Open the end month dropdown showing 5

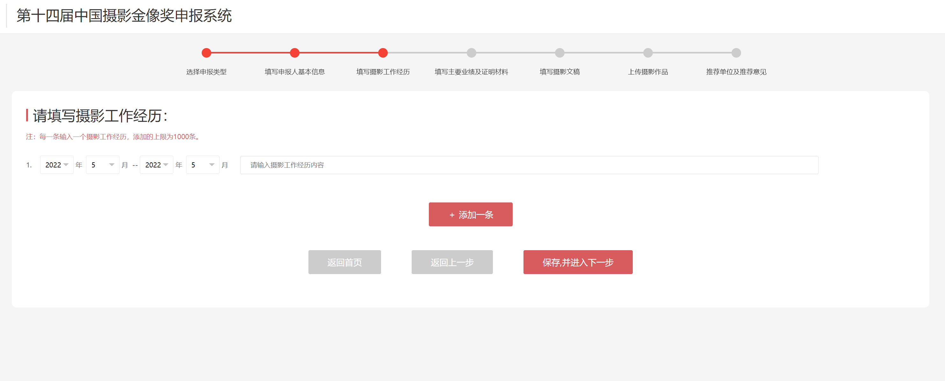(203, 165)
